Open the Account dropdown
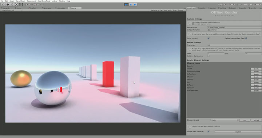The width and height of the screenshot is (262, 138). (x=229, y=5)
